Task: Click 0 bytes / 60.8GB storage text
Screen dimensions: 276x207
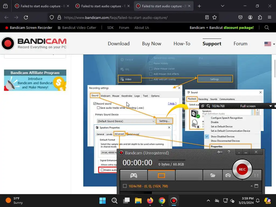Action: [x=171, y=164]
